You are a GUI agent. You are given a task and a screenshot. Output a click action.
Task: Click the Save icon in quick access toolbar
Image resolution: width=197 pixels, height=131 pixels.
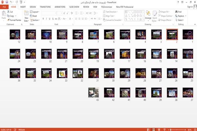click(7, 2)
